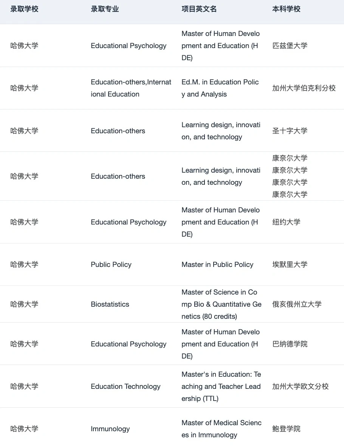Click Educational Psychology in the 匹兹堡大学 row
344x446 pixels.
click(x=129, y=46)
